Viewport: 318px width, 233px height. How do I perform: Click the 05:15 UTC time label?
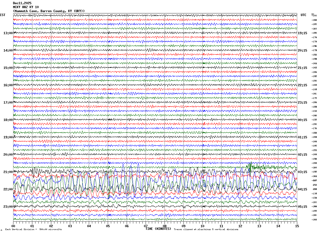click(302, 207)
